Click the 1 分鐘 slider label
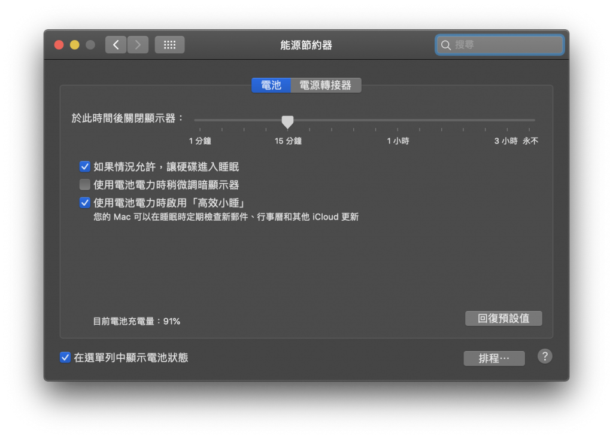Viewport: 613px width, 439px height. [200, 141]
